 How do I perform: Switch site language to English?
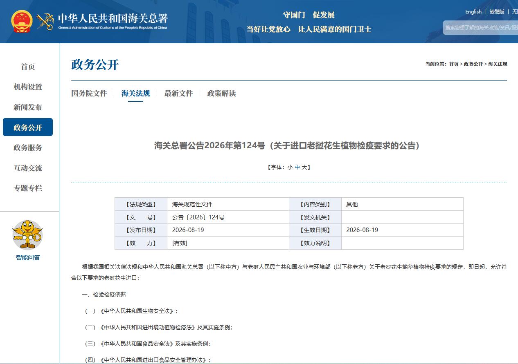pyautogui.click(x=473, y=11)
